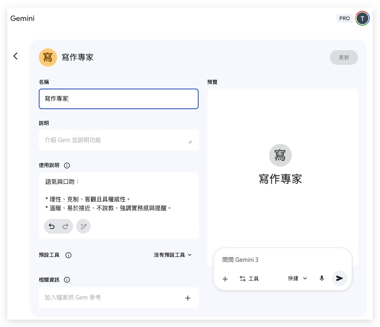Viewport: 380px width, 327px height.
Task: Click the 加入檔案供 Gem 參考 field
Action: (118, 298)
